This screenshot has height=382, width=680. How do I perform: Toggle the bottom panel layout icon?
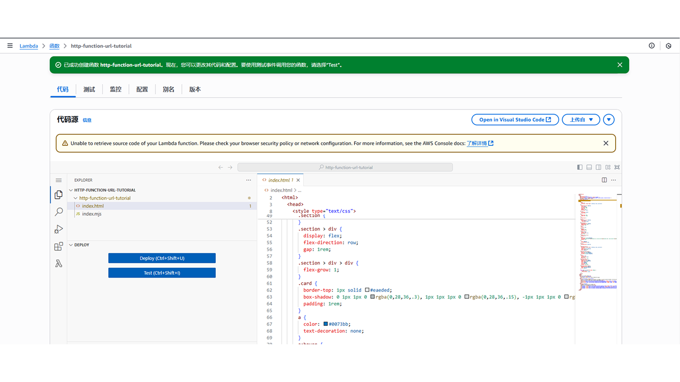point(589,168)
